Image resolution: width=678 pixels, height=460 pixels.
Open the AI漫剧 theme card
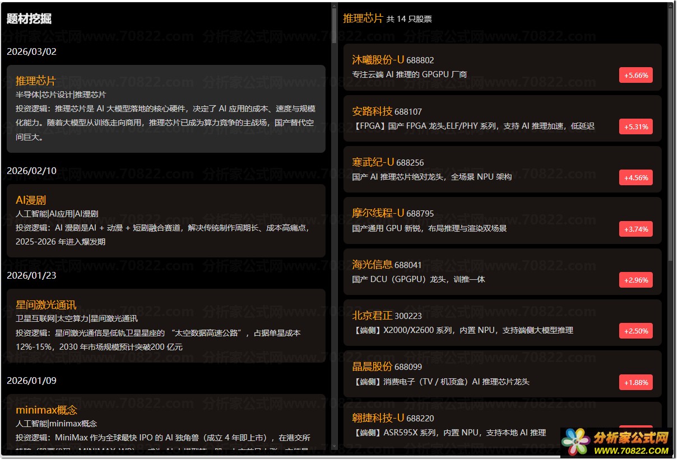(x=166, y=220)
